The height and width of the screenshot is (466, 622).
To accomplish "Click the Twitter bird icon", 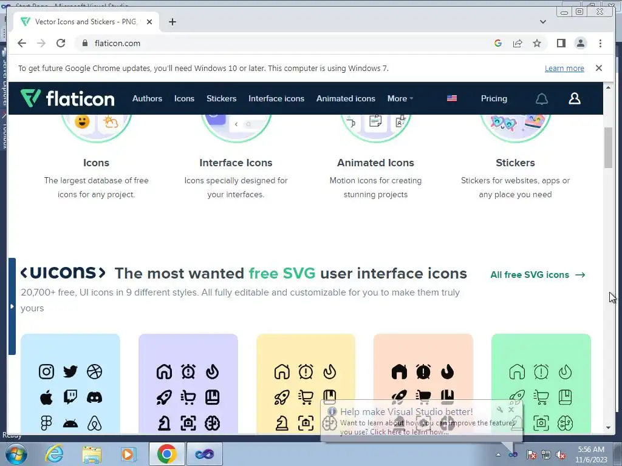I will coord(70,372).
